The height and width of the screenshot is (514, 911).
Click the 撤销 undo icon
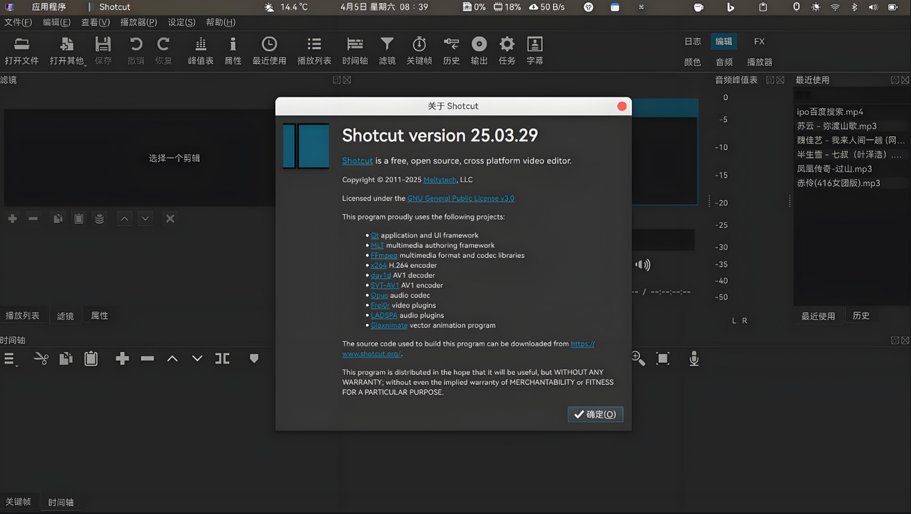pos(135,49)
